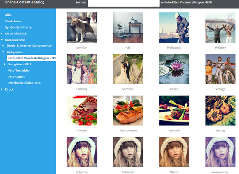Screen dimensions: 239x174
Task: Select the Intensiv filter thumbnail
Action: (82, 110)
